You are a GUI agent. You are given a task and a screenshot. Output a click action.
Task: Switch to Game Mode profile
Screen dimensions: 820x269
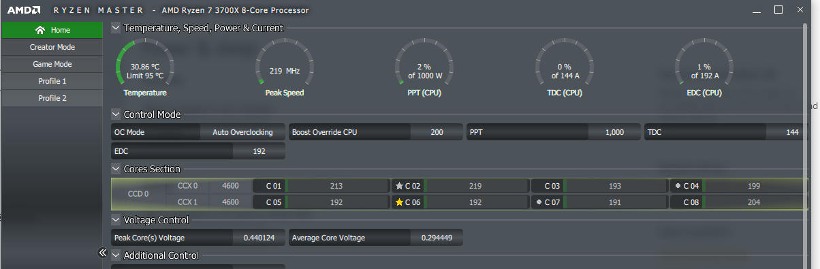(x=52, y=64)
